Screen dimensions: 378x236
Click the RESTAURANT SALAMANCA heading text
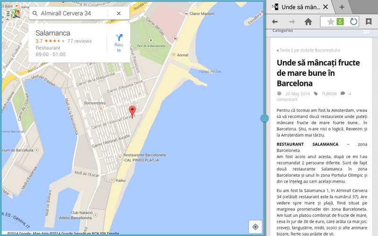tap(308, 144)
